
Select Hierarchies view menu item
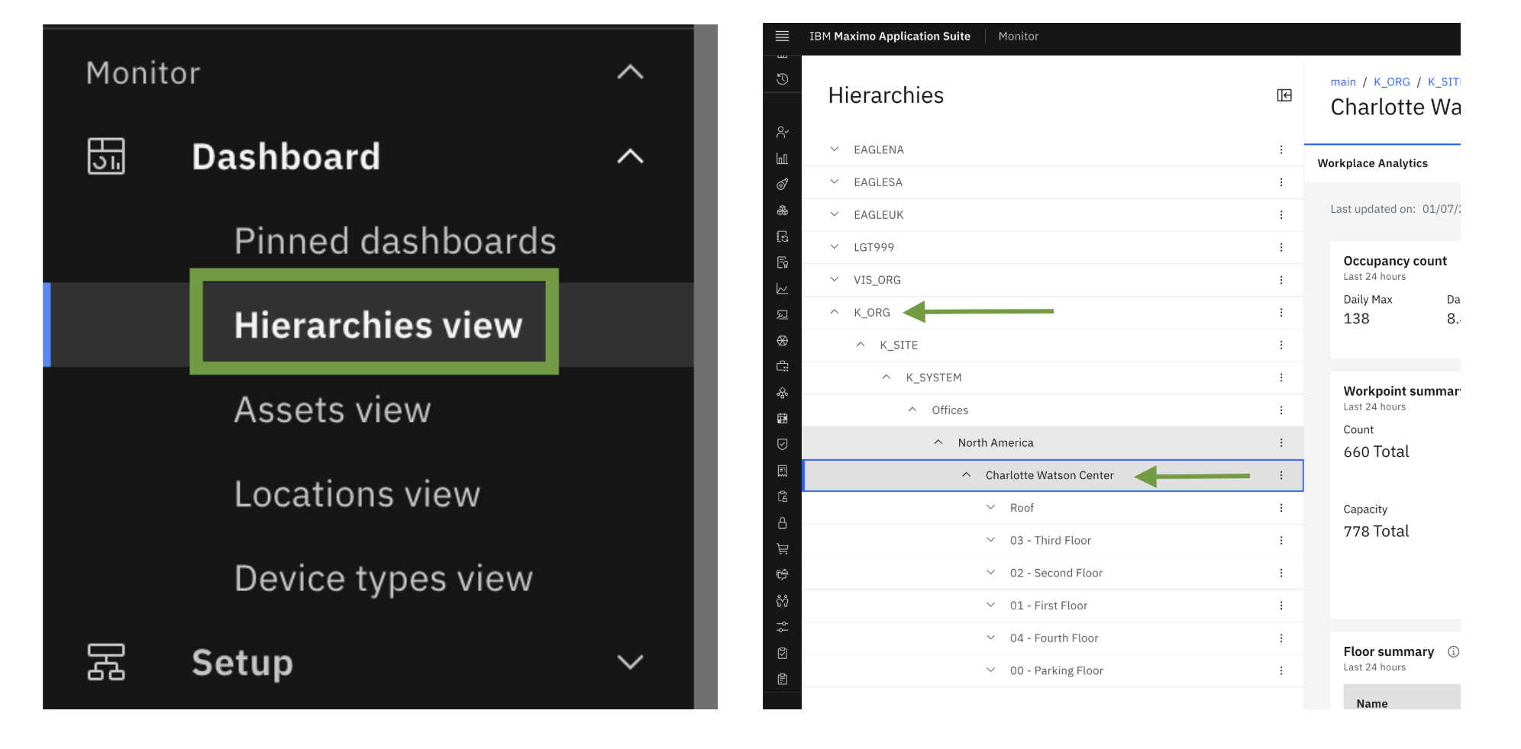[378, 325]
